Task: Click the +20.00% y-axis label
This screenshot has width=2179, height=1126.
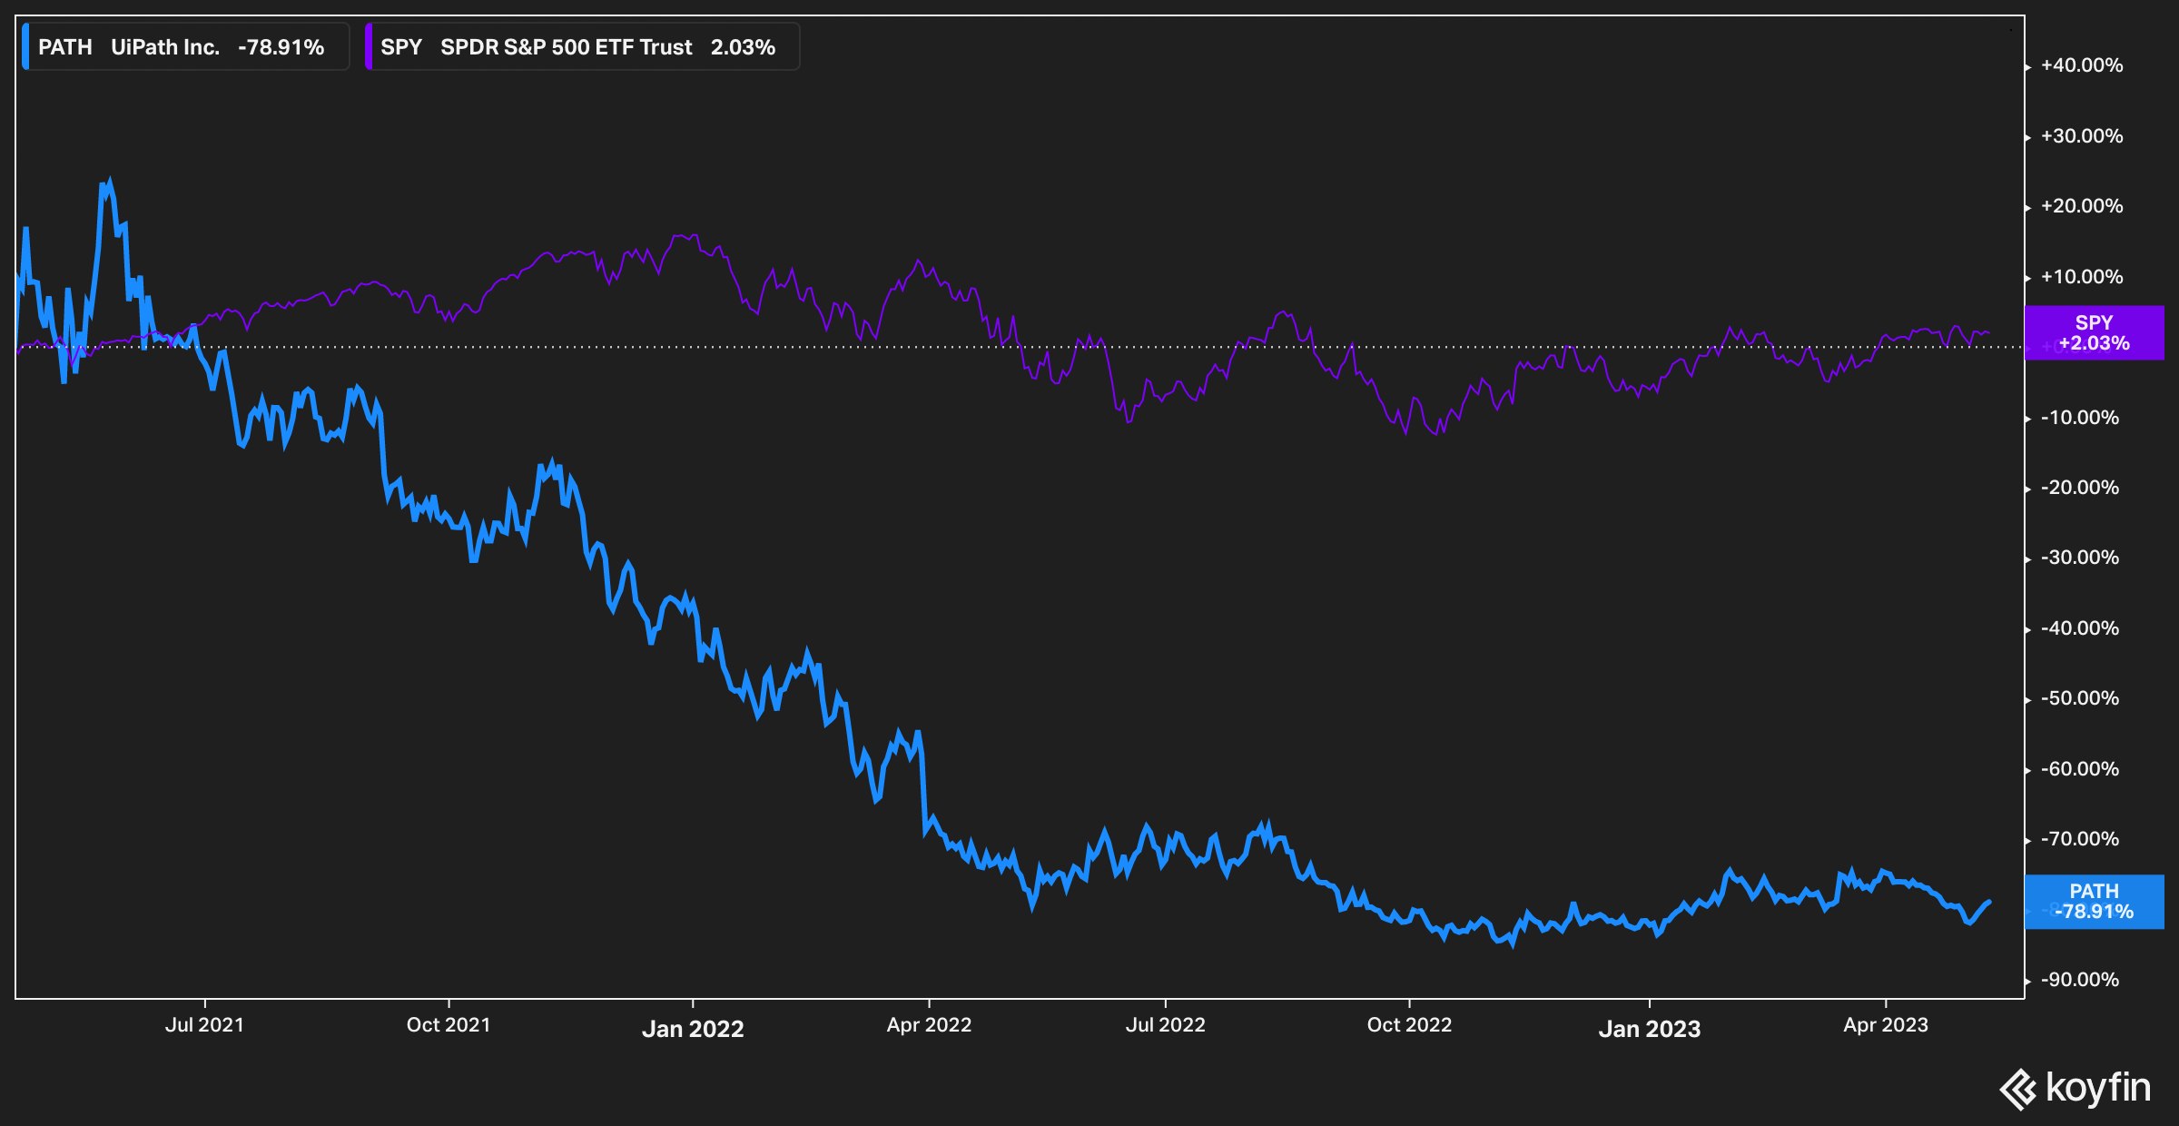Action: pos(2082,206)
